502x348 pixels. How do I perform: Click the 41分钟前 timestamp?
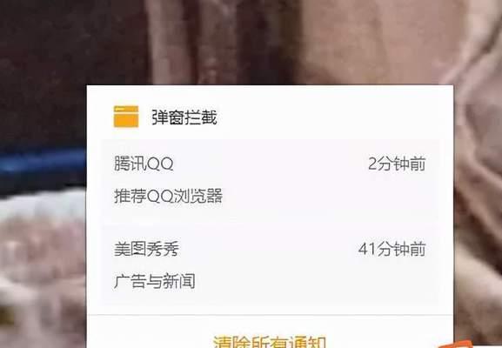point(392,249)
